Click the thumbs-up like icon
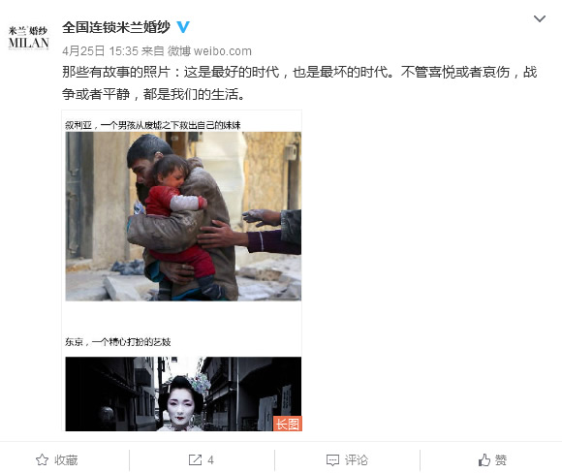The image size is (562, 473). click(x=484, y=459)
